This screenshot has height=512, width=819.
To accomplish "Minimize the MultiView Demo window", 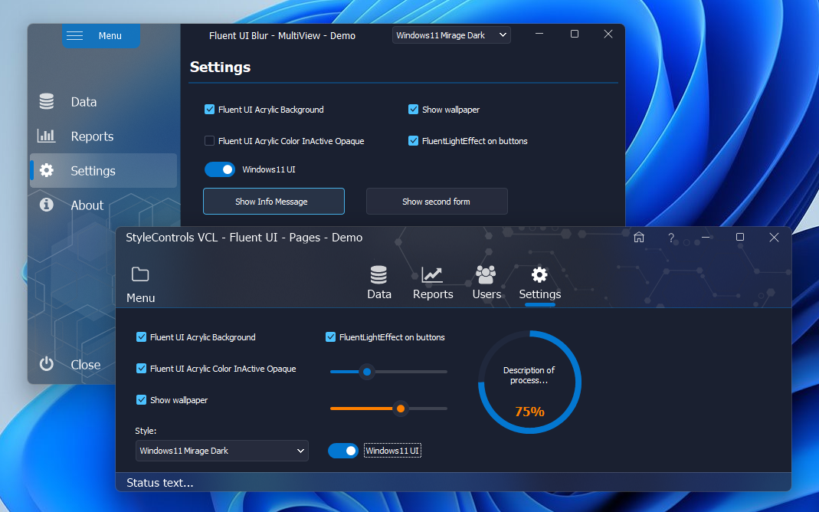I will 539,34.
